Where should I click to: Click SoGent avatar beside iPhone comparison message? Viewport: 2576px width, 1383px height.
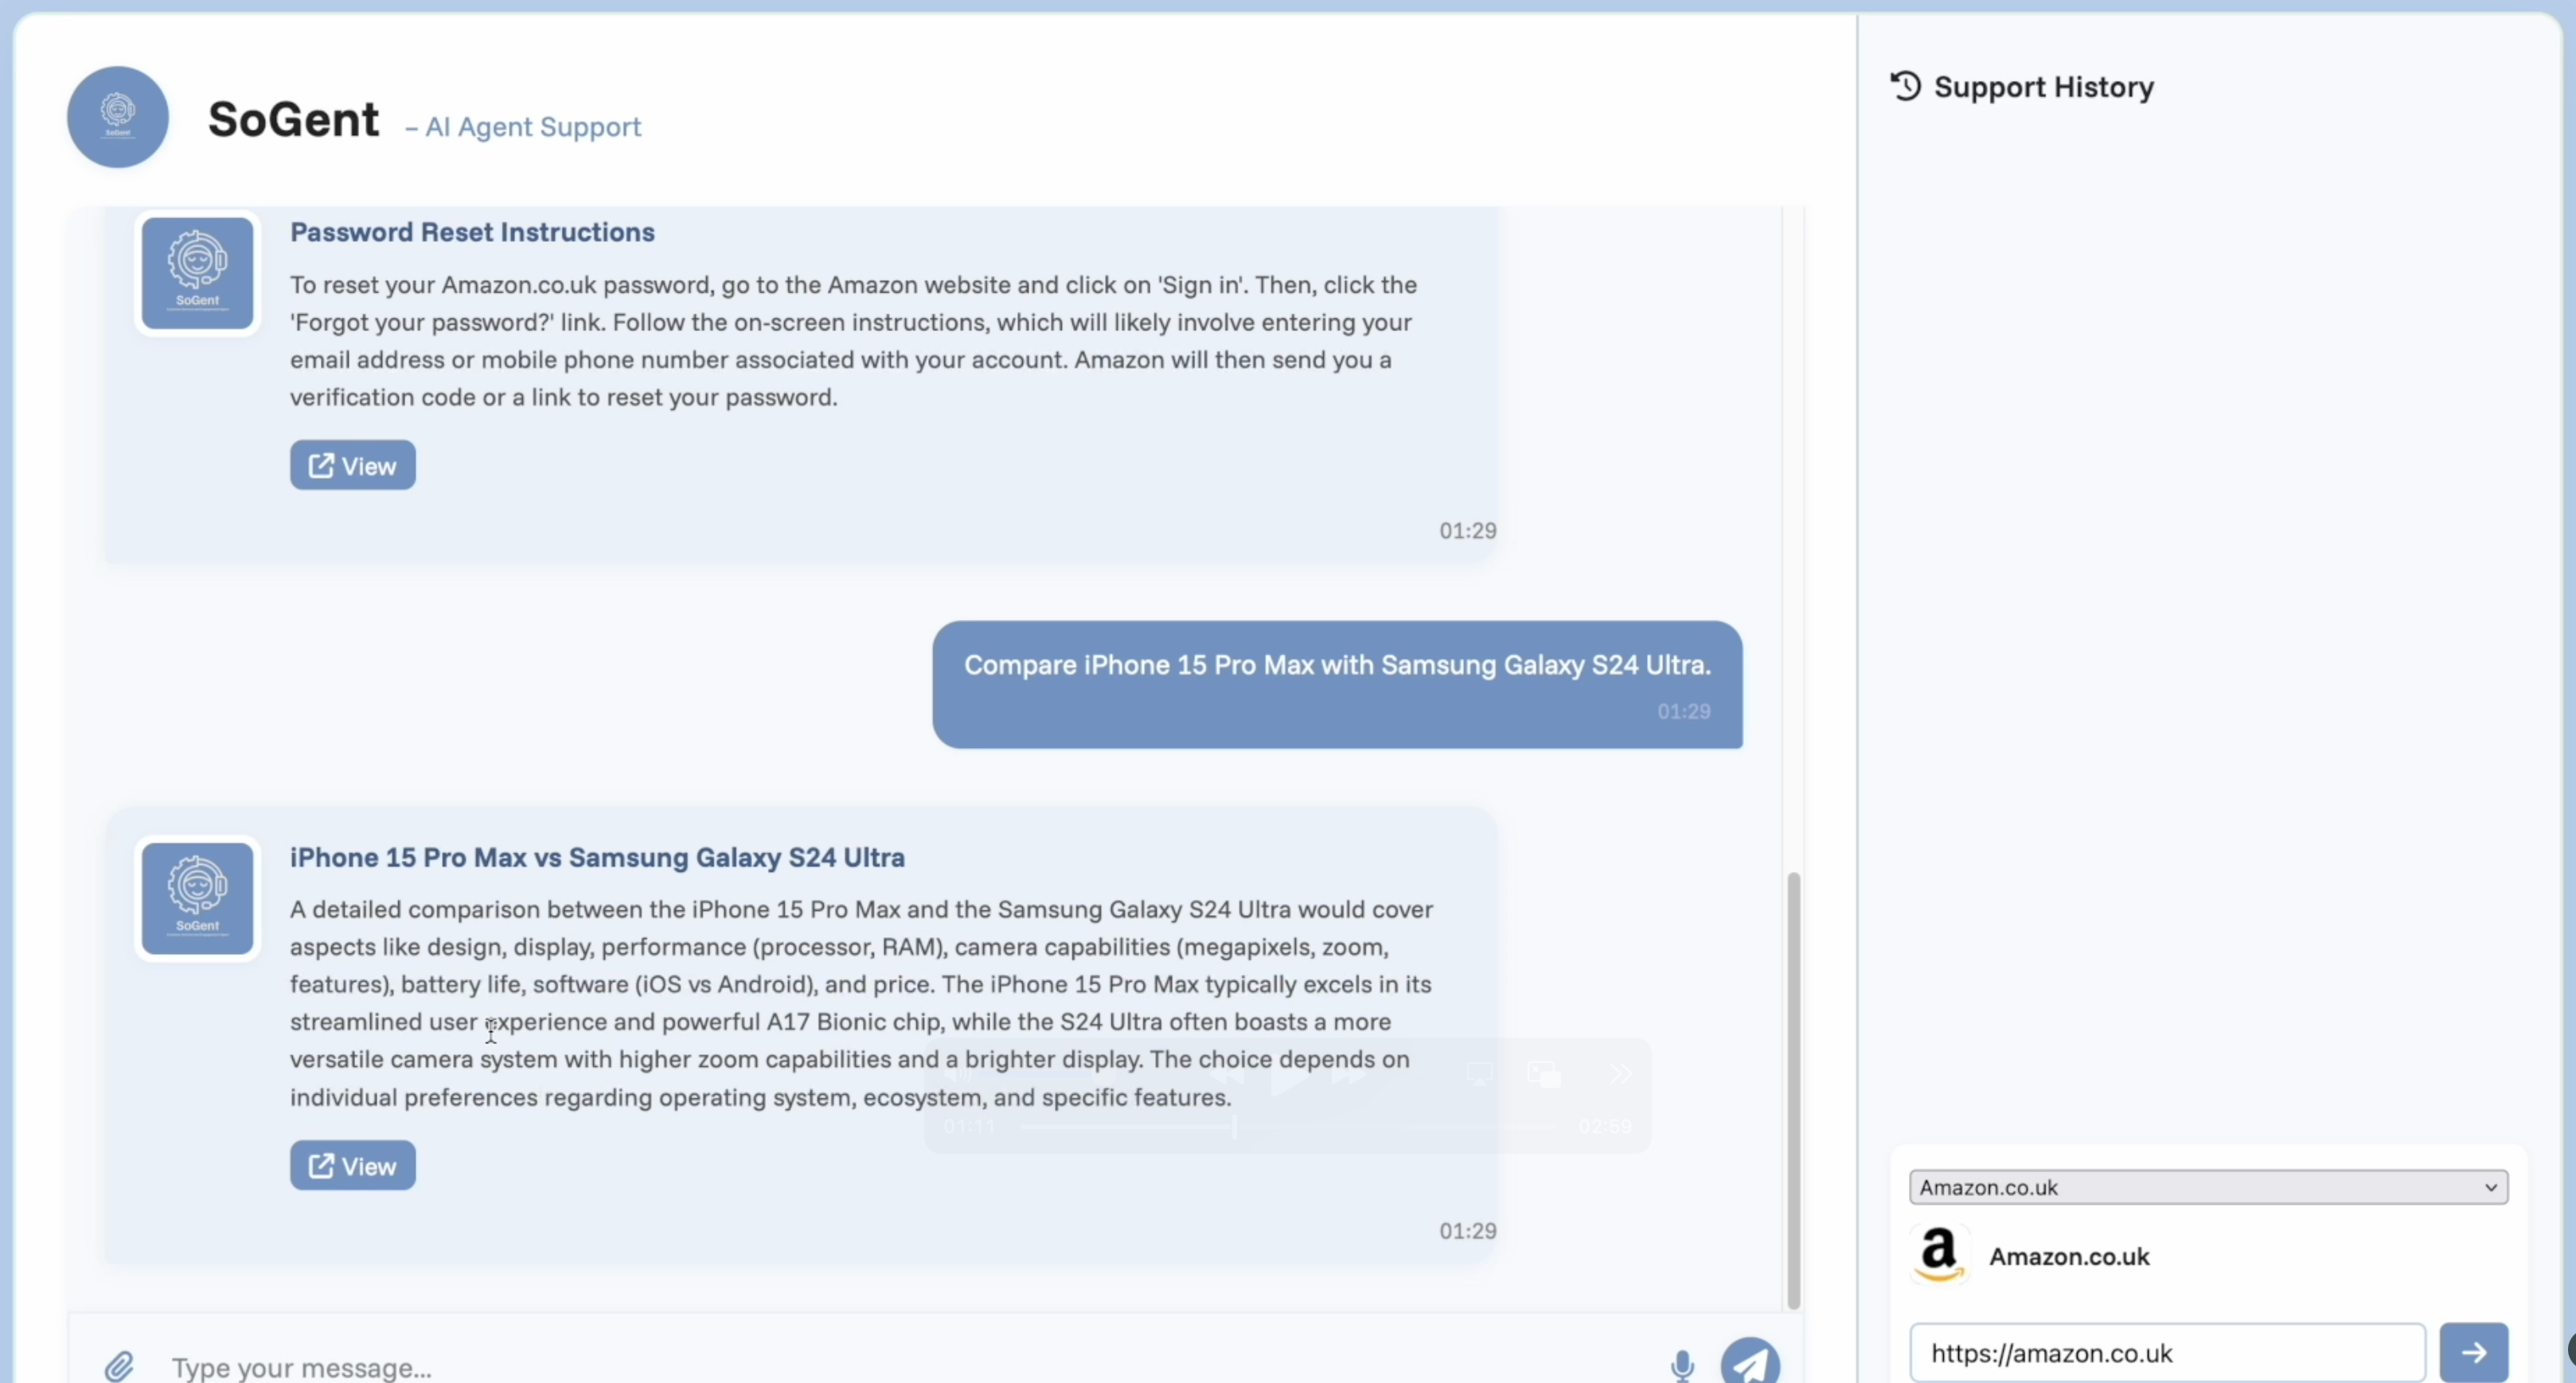click(x=197, y=898)
